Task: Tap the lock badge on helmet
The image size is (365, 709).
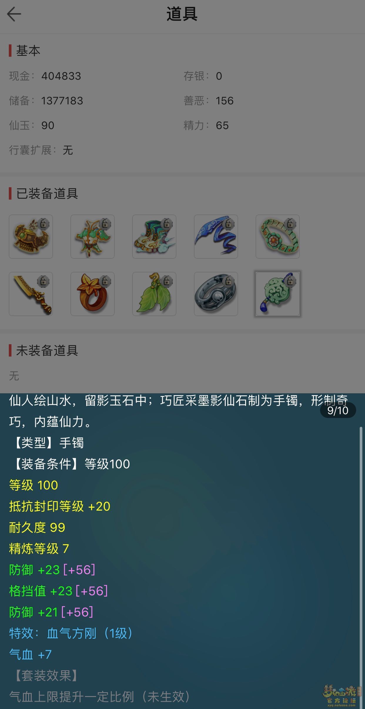Action: pos(43,224)
